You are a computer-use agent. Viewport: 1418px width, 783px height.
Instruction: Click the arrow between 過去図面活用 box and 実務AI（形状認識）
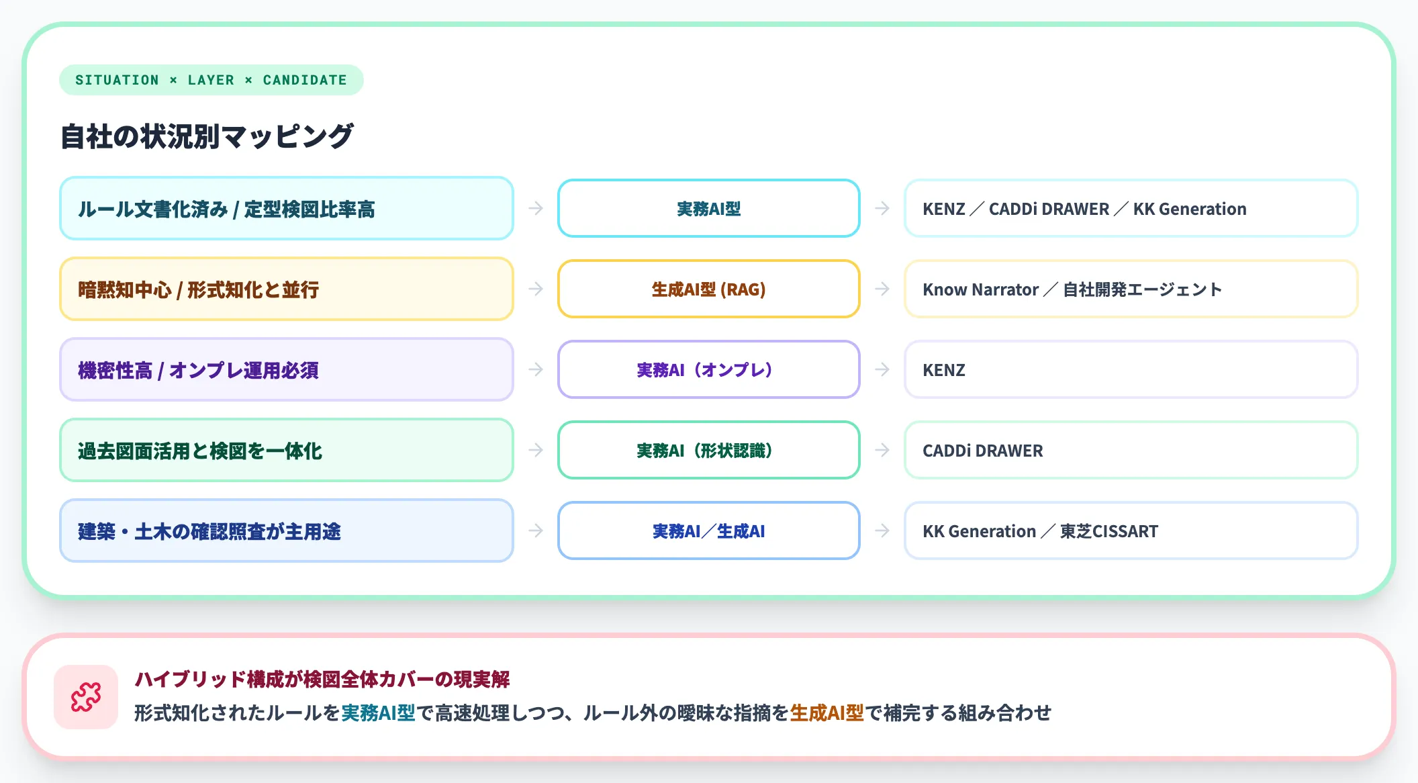536,450
